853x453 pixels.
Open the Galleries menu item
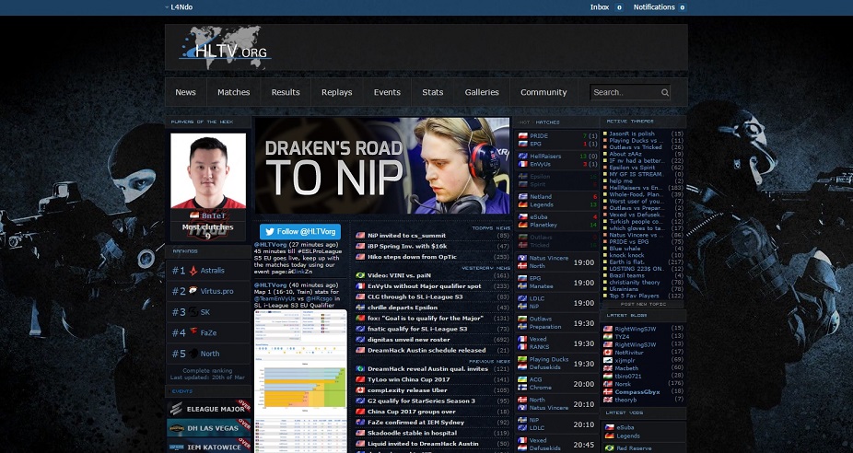point(482,92)
